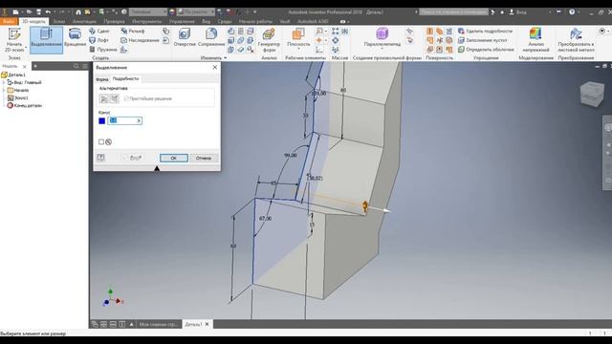This screenshot has height=344, width=612.
Task: Click Заполнение пустот tool
Action: (x=482, y=40)
